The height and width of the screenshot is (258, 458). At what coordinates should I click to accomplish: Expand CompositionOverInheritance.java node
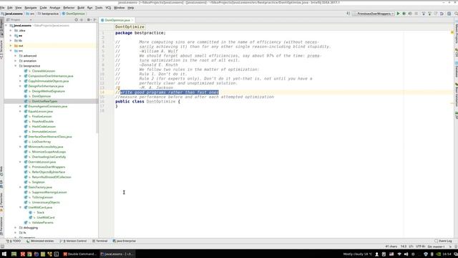tap(21, 76)
